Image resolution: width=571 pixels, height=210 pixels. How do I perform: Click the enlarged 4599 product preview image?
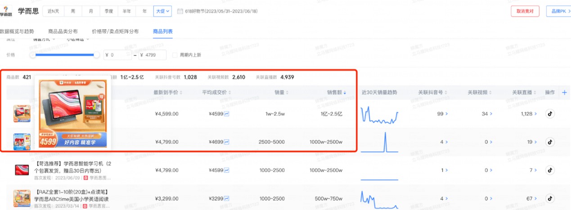[73, 114]
